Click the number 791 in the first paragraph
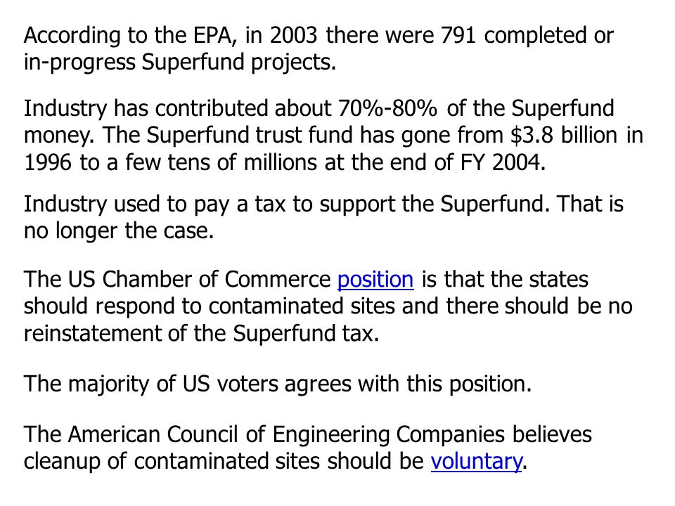This screenshot has width=675, height=506. click(x=458, y=35)
